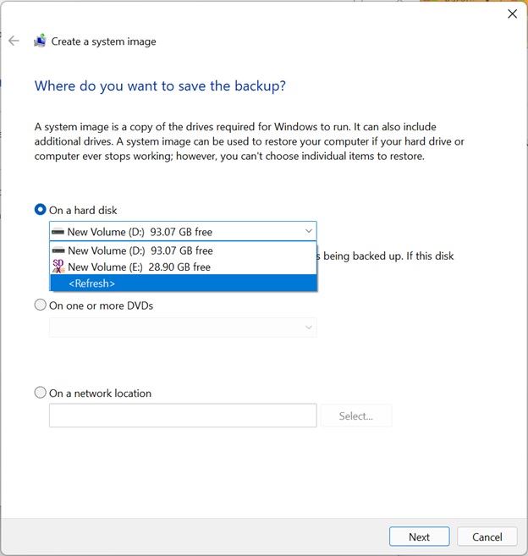Go back with the arrow icon

click(x=14, y=41)
